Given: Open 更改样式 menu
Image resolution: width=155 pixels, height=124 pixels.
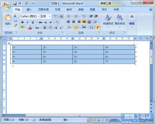Looking at the screenshot, I should [x=120, y=21].
